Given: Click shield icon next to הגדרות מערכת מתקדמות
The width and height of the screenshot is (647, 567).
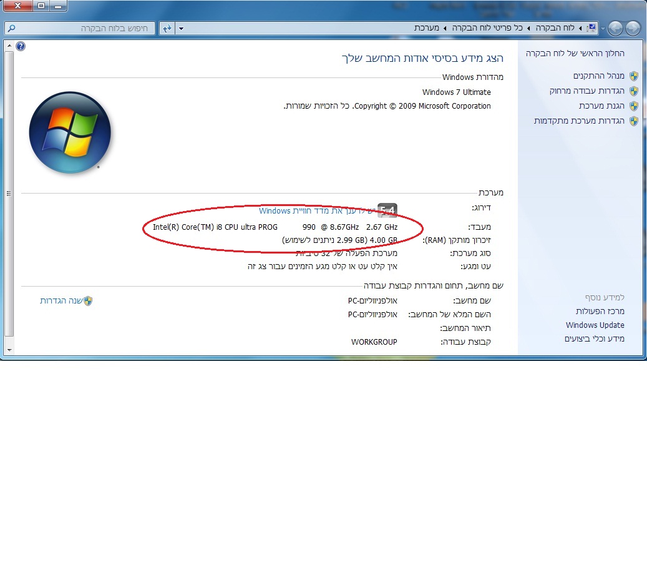Looking at the screenshot, I should (634, 121).
